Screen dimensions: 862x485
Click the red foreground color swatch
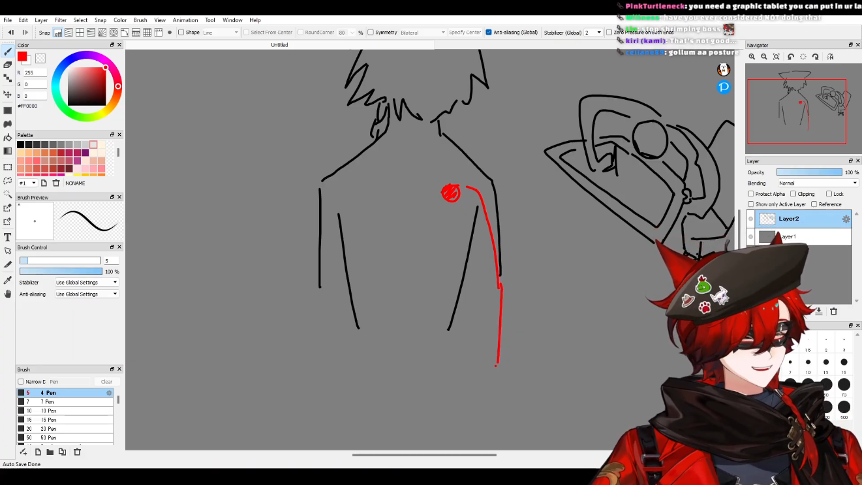(22, 57)
